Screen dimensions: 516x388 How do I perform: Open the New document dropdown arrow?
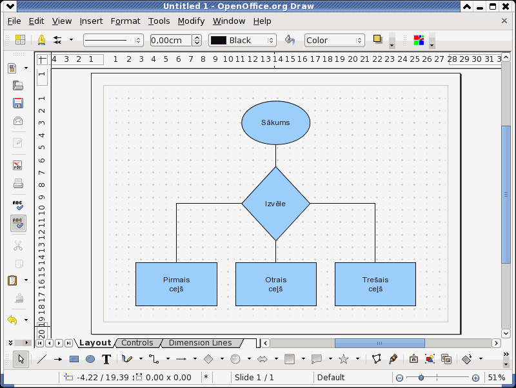click(x=26, y=68)
